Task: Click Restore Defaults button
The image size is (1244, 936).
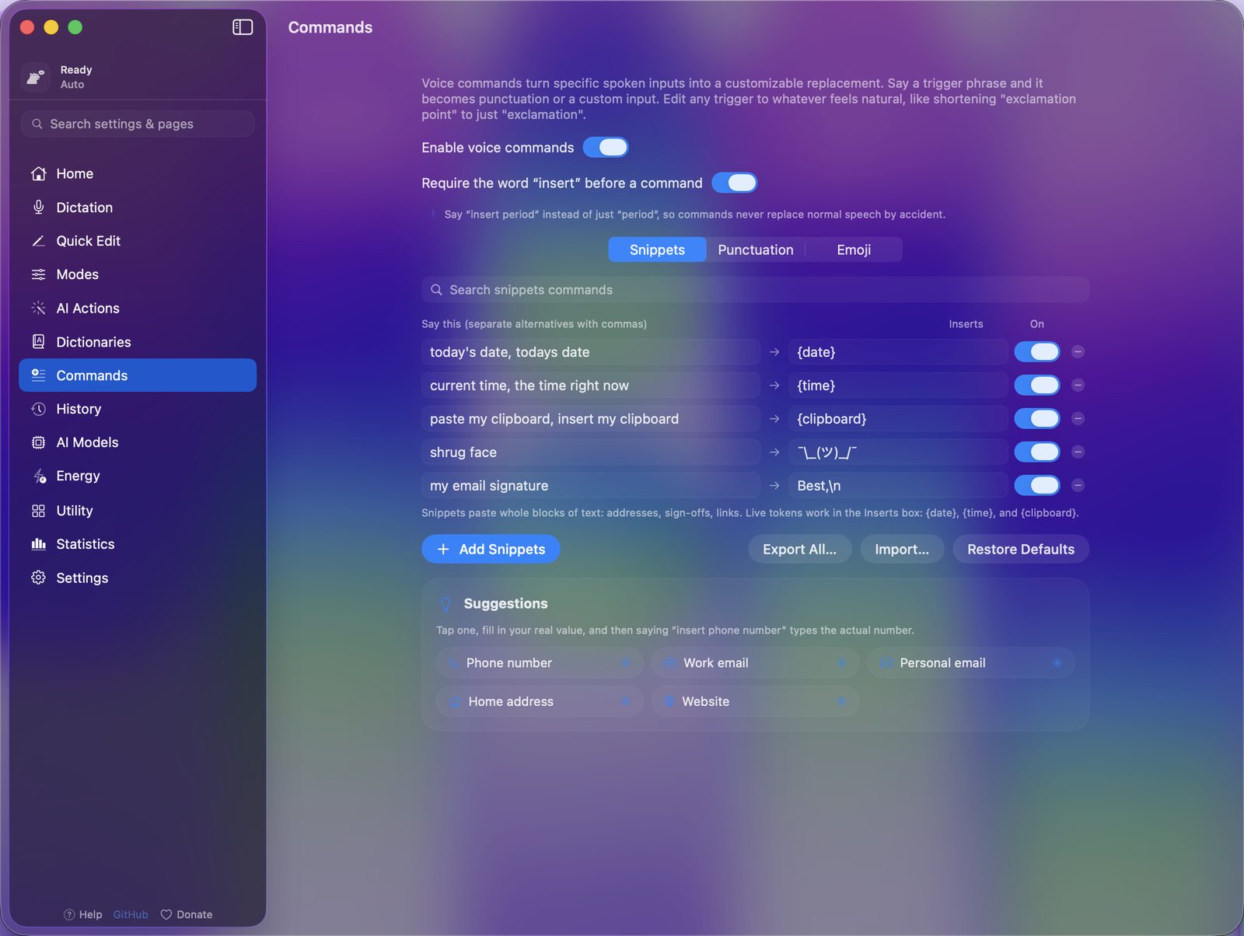Action: coord(1021,549)
